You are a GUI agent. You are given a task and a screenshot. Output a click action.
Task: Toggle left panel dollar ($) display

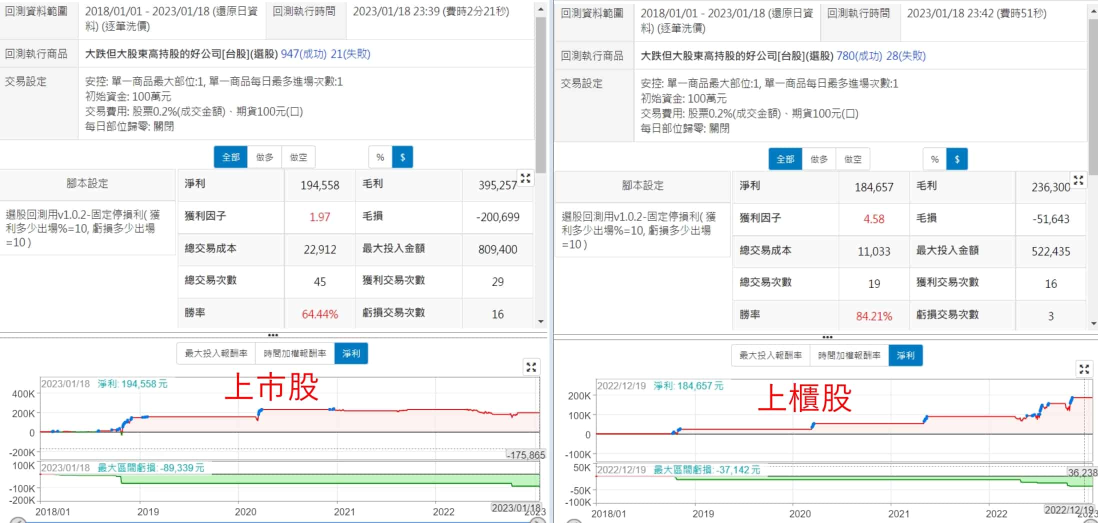tap(402, 157)
